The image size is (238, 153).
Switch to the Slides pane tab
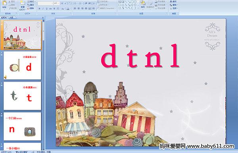(x=4, y=17)
